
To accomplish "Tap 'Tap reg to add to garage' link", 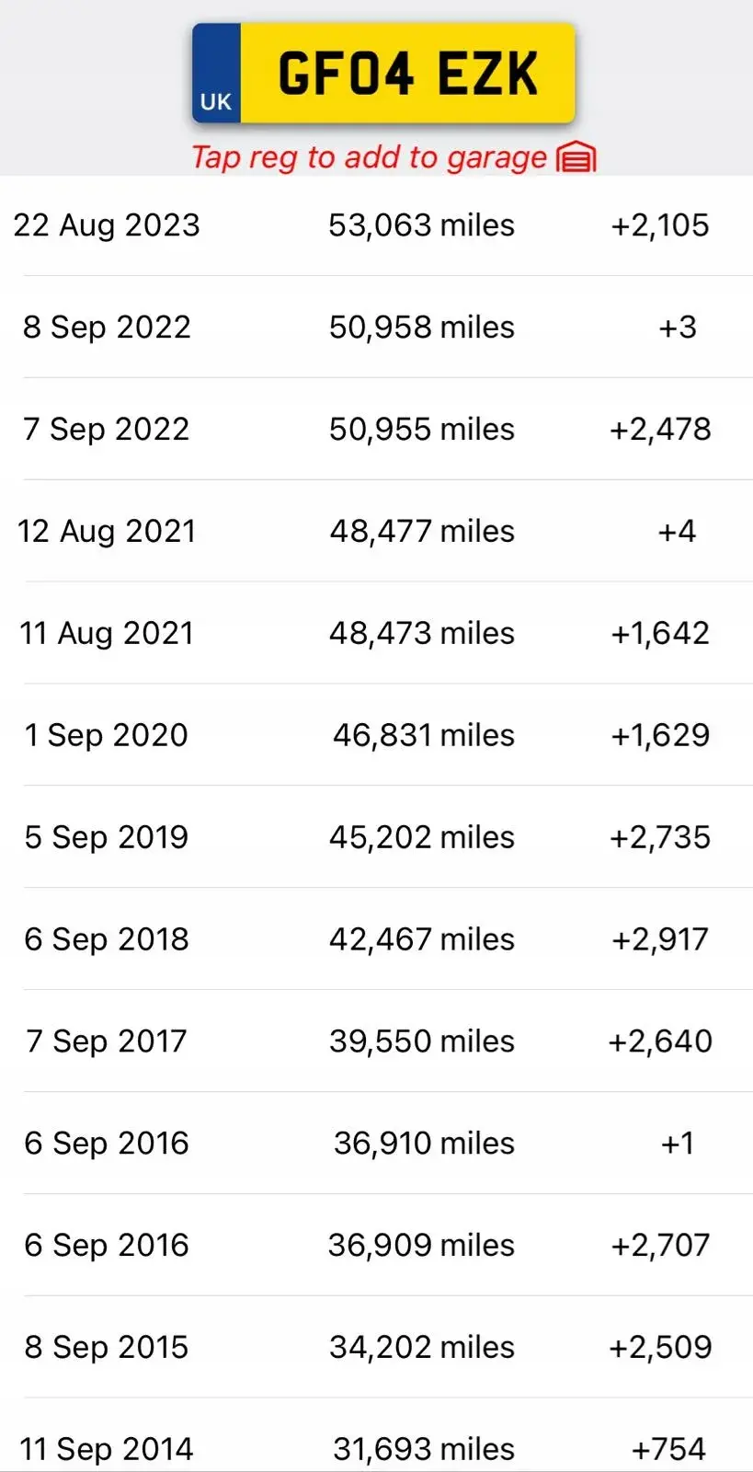I will 369,158.
